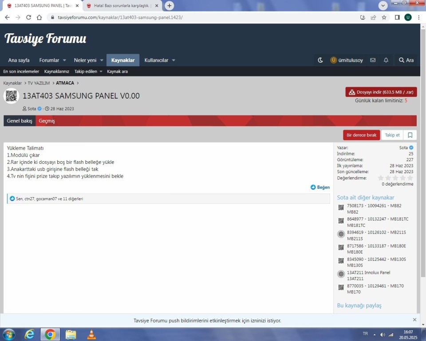Click the browser address bar URL
Image resolution: width=426 pixels, height=341 pixels.
[120, 17]
